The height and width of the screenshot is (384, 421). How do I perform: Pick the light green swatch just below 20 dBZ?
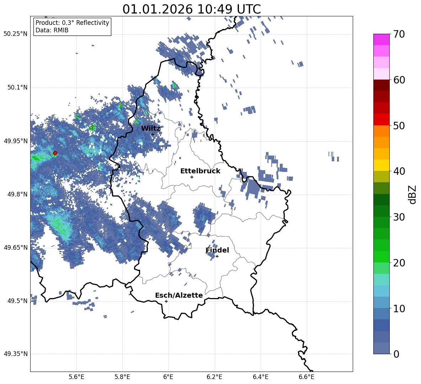click(x=381, y=268)
